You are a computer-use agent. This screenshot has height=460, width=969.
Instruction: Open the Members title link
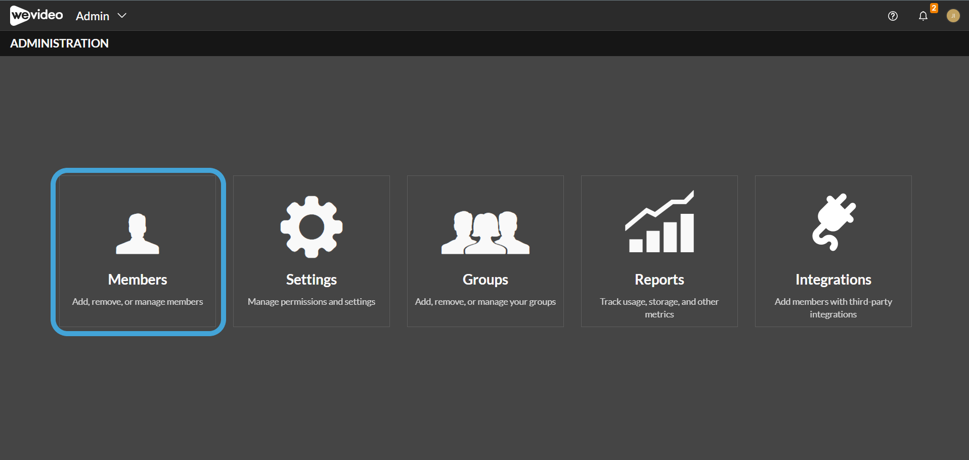click(138, 280)
